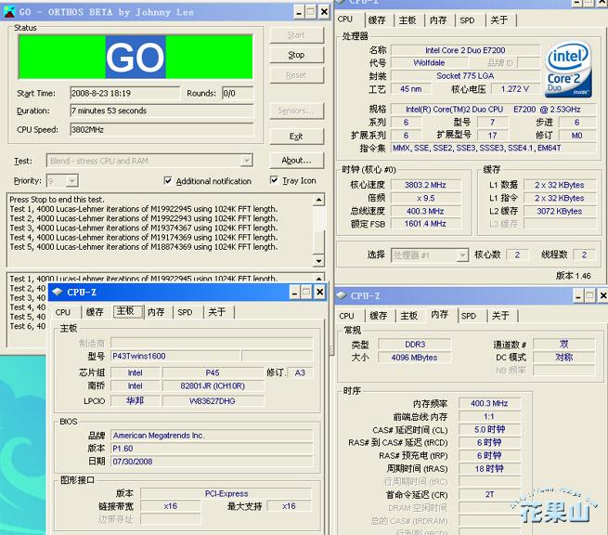Click the greyed Start button
This screenshot has height=535, width=608.
296,35
